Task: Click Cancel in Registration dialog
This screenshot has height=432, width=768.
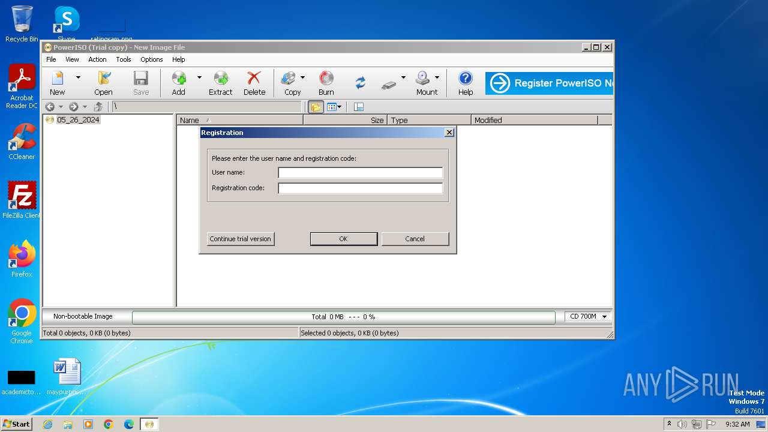Action: (x=415, y=239)
